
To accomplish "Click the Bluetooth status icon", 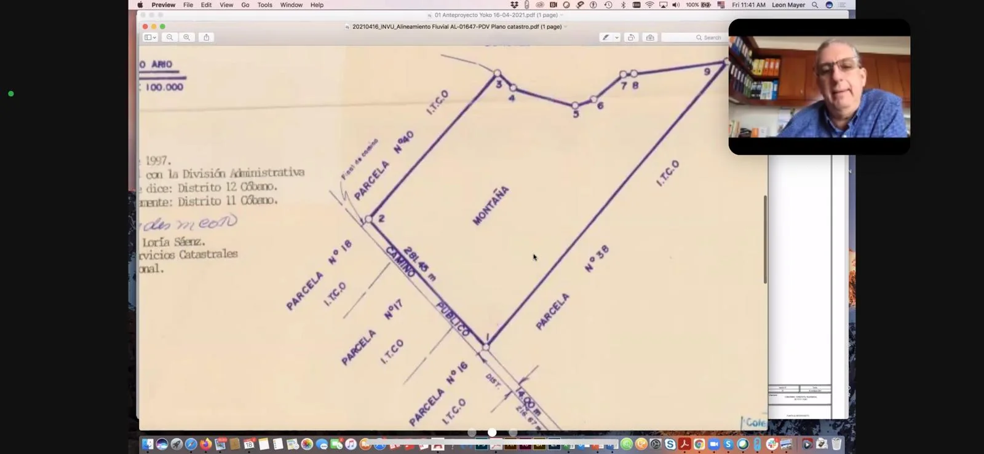I will (x=623, y=5).
